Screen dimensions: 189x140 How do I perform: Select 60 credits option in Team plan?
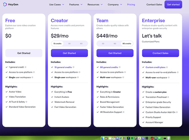tap(115, 43)
